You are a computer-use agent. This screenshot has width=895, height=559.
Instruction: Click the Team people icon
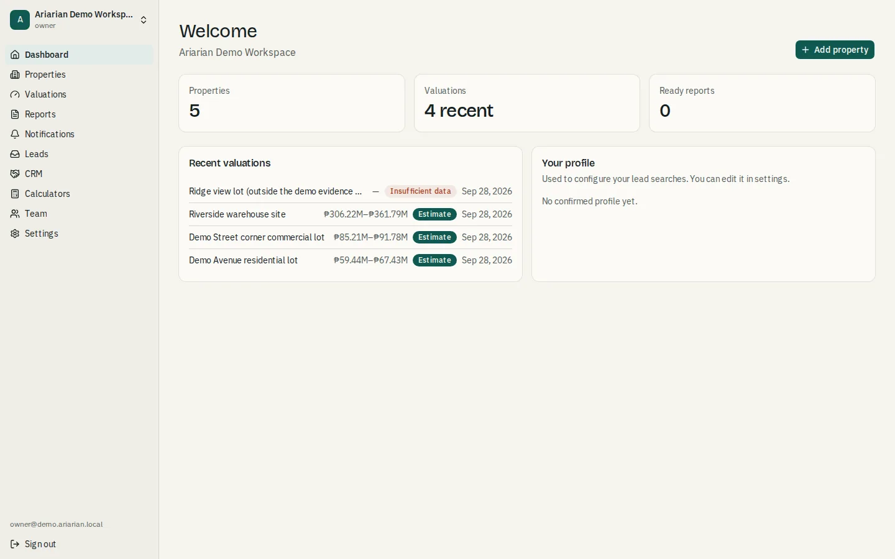pyautogui.click(x=15, y=214)
